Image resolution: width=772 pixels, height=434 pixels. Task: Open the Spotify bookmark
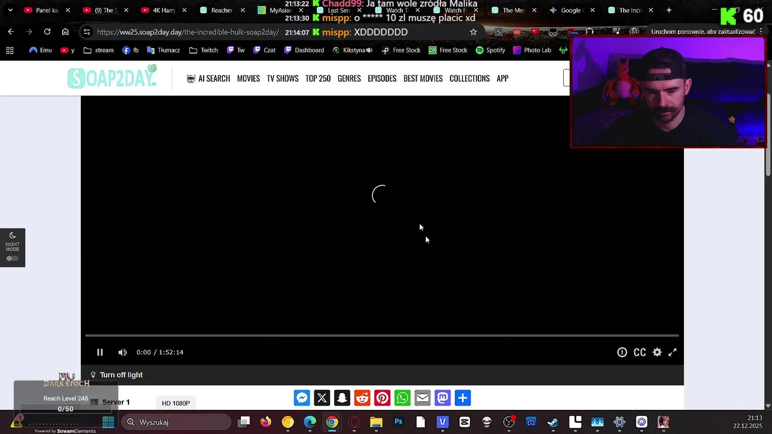[490, 50]
